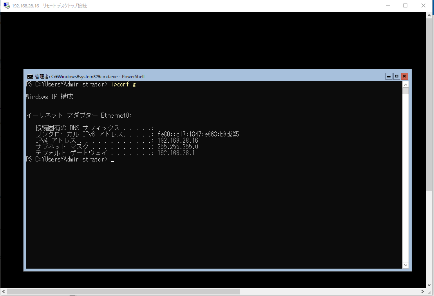Viewport: 434px width, 296px height.
Task: Close the Remote Desktop Connection window
Action: [423, 5]
